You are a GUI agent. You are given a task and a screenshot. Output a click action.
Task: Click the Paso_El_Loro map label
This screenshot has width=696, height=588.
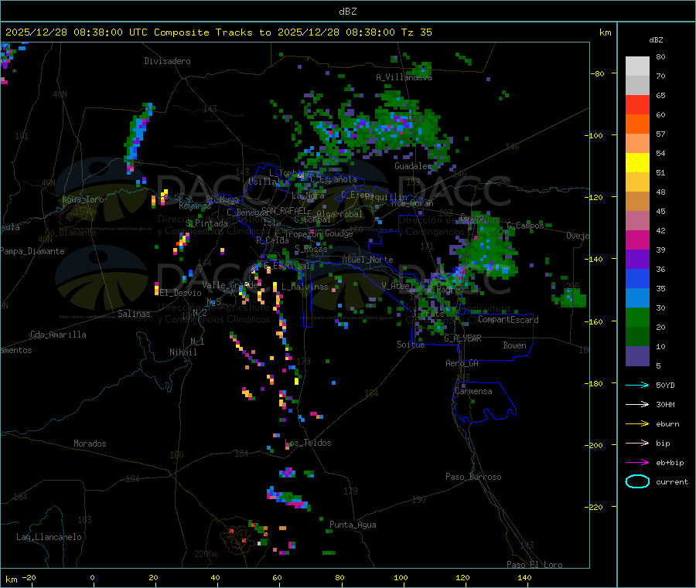tap(534, 565)
